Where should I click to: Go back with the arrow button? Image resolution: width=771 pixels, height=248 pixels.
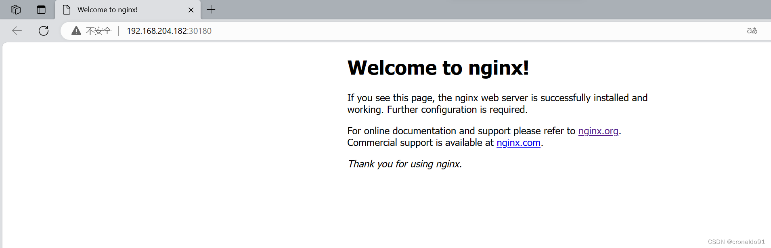tap(17, 31)
